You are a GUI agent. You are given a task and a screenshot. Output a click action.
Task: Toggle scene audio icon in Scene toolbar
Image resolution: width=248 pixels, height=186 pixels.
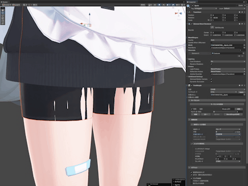163,5
